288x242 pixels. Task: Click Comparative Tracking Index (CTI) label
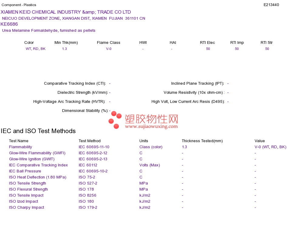(75, 83)
